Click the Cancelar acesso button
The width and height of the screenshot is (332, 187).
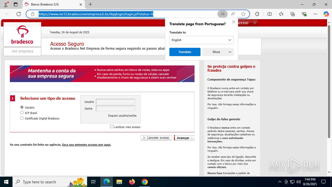pyautogui.click(x=156, y=138)
